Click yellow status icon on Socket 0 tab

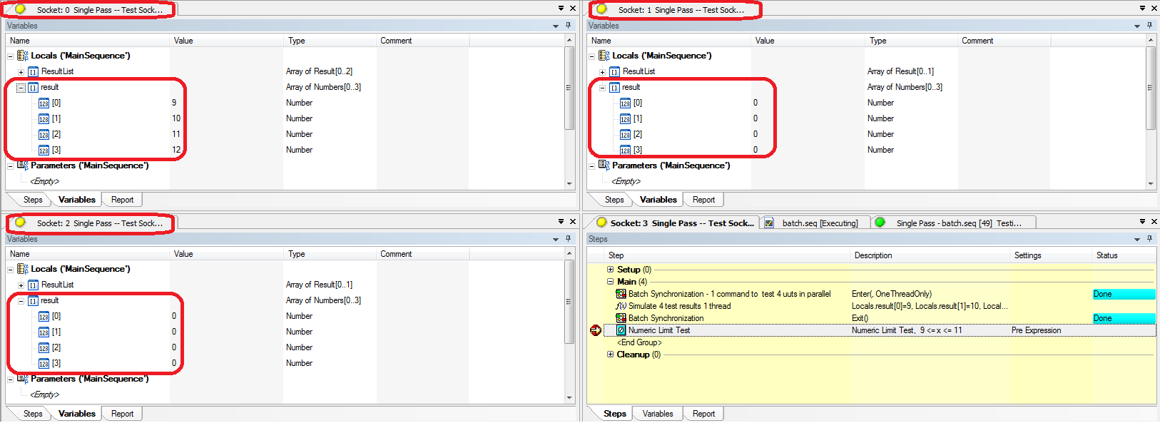pos(20,9)
